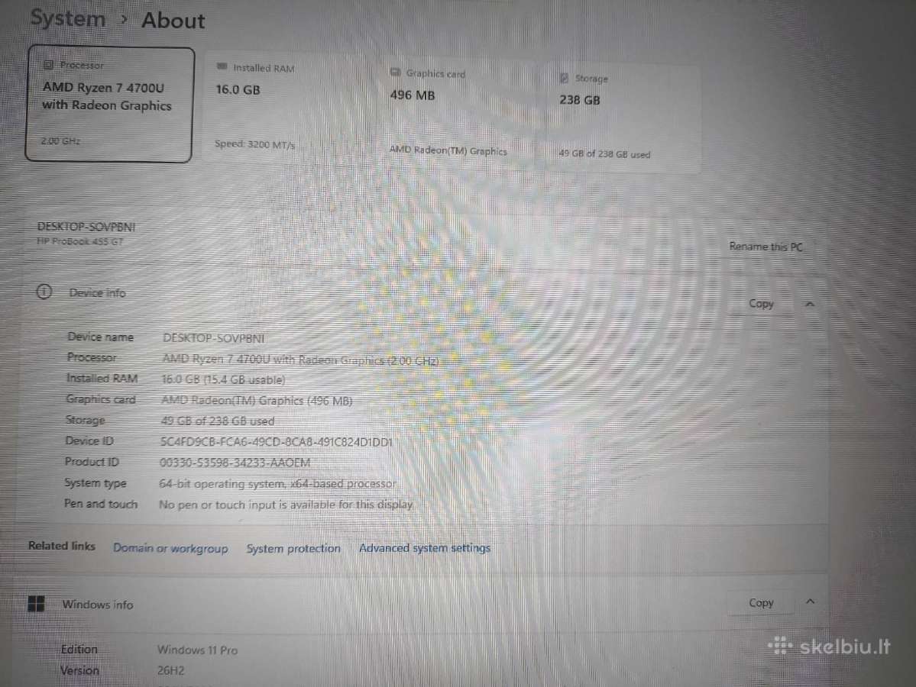916x687 pixels.
Task: Click the 238 GB storage value
Action: 580,100
